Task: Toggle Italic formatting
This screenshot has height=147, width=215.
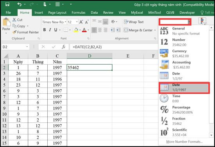Action: coord(50,30)
